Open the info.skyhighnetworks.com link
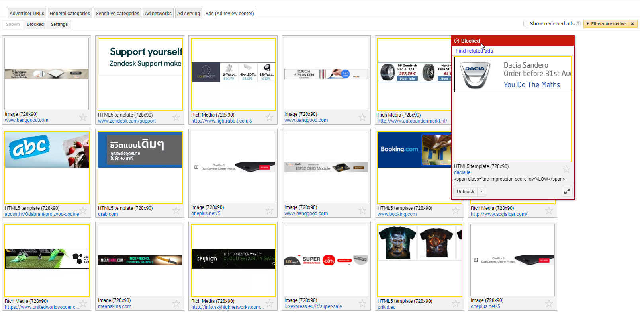Viewport: 640px width, 316px height. [x=227, y=307]
